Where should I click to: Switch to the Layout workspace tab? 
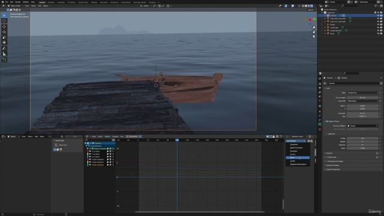coord(42,2)
